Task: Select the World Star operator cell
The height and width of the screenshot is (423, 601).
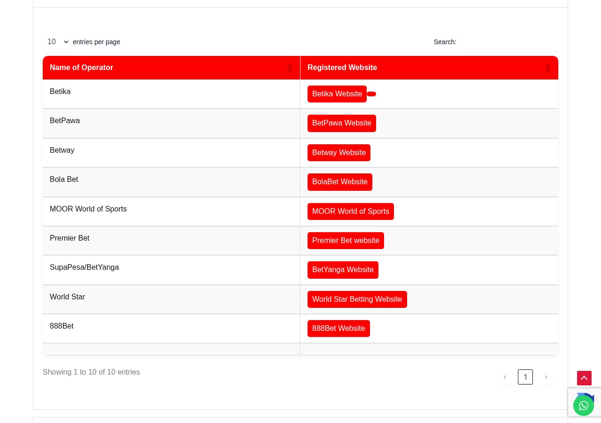Action: click(x=171, y=299)
